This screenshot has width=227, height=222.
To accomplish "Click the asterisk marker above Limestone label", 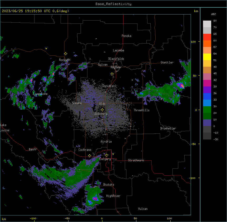I will click(x=40, y=91).
